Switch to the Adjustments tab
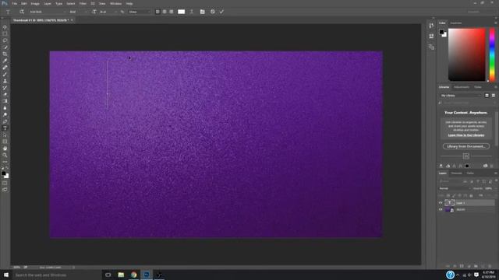 tap(462, 87)
